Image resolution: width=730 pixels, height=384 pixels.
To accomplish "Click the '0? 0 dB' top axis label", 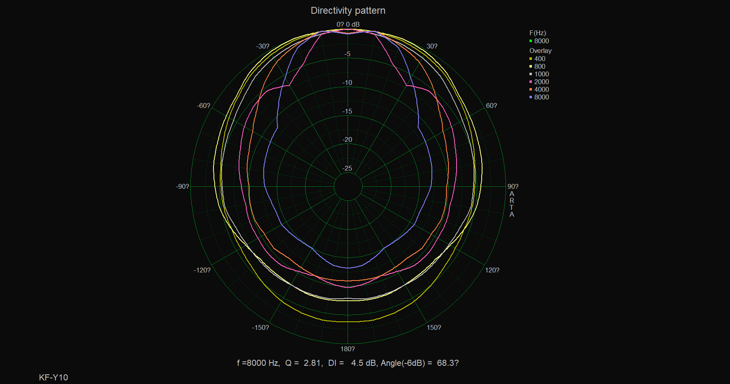I will click(x=348, y=24).
